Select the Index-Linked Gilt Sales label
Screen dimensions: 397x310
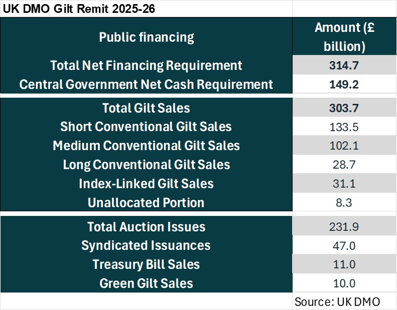146,184
